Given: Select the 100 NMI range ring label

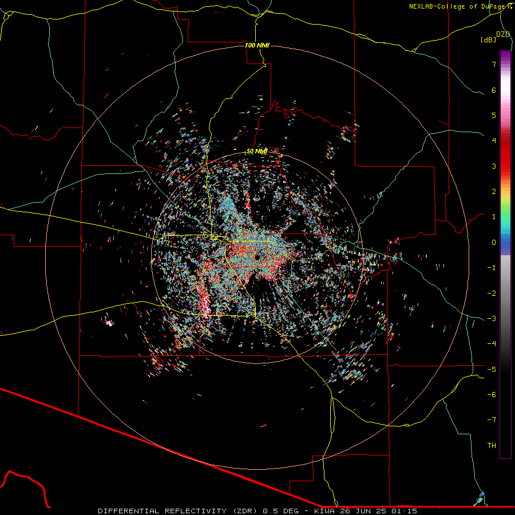Looking at the screenshot, I should tap(257, 45).
